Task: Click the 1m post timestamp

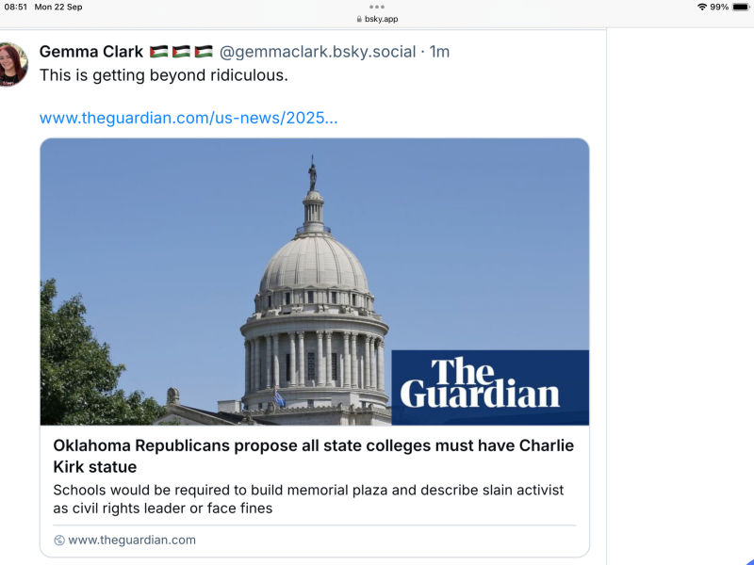Action: [x=439, y=52]
